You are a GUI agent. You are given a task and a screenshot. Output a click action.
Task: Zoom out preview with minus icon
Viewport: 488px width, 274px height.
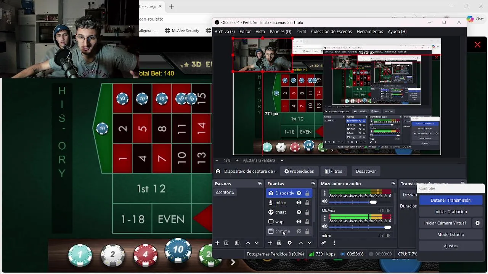(x=217, y=160)
